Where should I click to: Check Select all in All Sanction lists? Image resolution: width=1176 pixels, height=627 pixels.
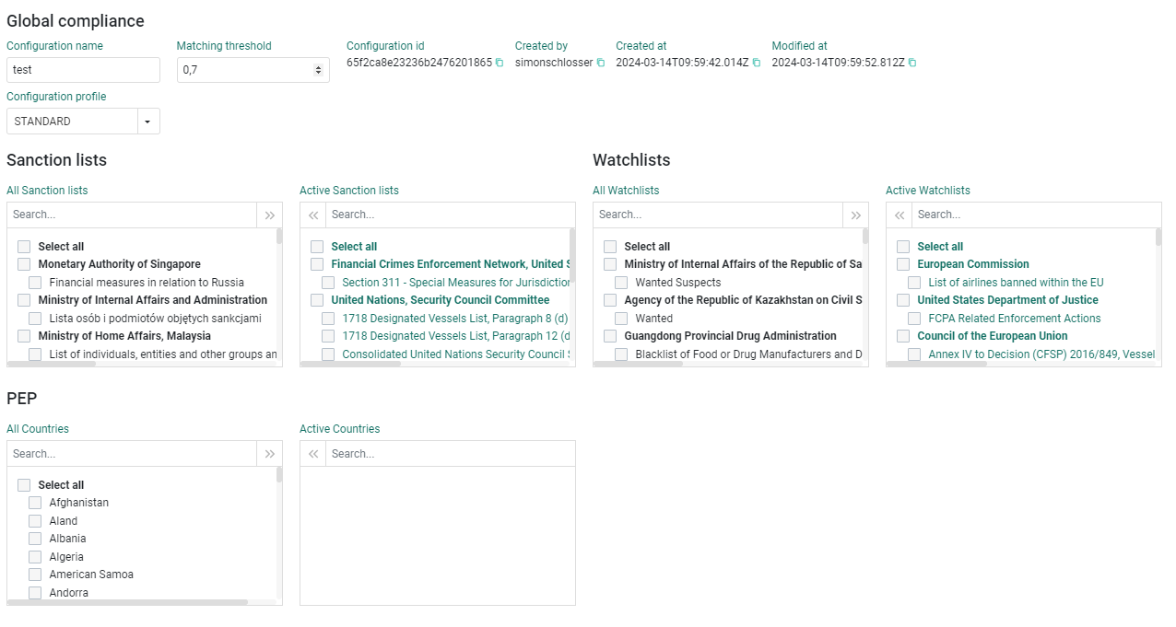[24, 247]
